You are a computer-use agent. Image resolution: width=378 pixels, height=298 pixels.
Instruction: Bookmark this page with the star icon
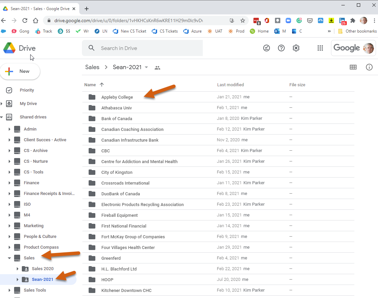click(x=242, y=20)
